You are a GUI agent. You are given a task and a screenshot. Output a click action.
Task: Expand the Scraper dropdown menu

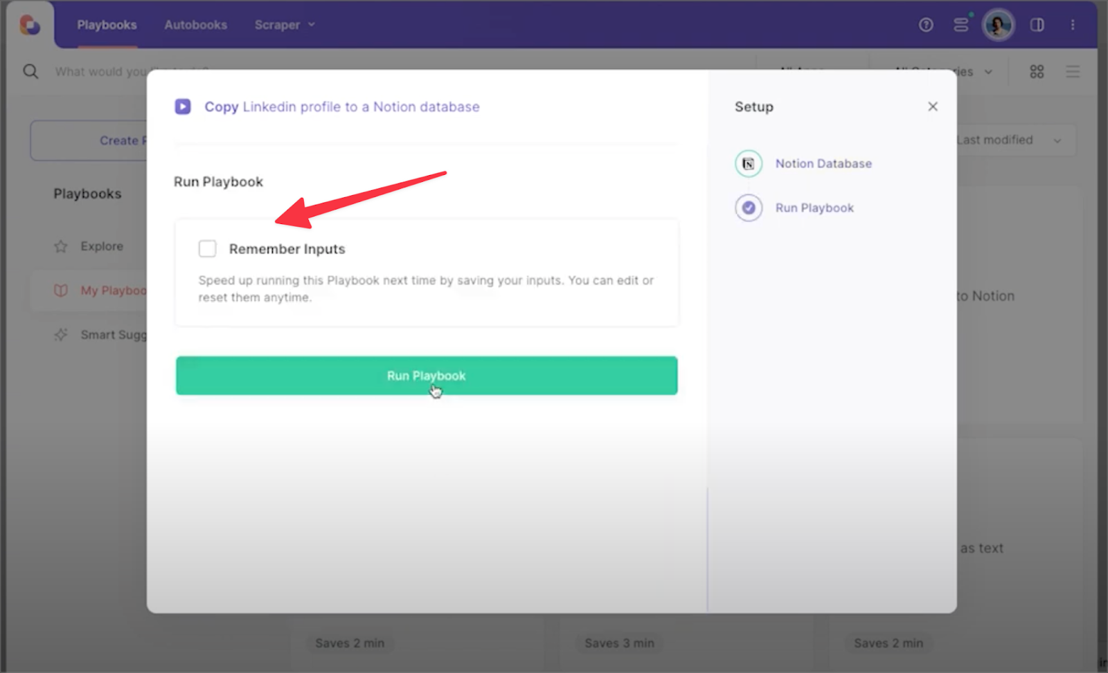285,25
